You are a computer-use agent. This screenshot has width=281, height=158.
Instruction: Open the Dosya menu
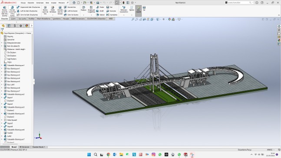pyautogui.click(x=23, y=3)
